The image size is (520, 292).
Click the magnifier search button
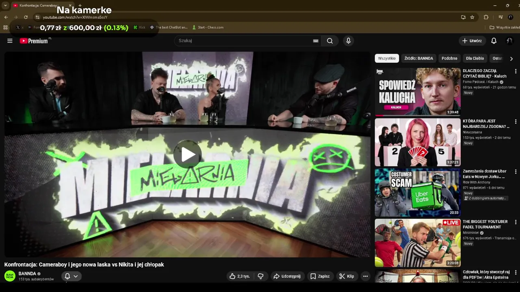pyautogui.click(x=330, y=41)
